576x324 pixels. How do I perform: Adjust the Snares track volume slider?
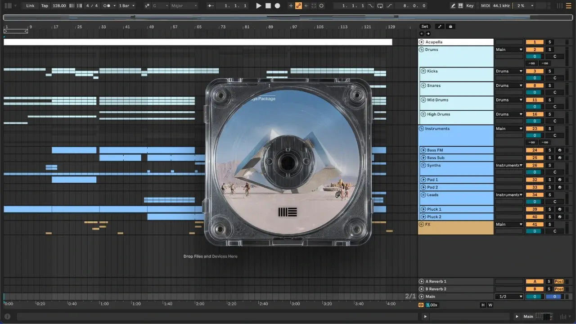[535, 93]
